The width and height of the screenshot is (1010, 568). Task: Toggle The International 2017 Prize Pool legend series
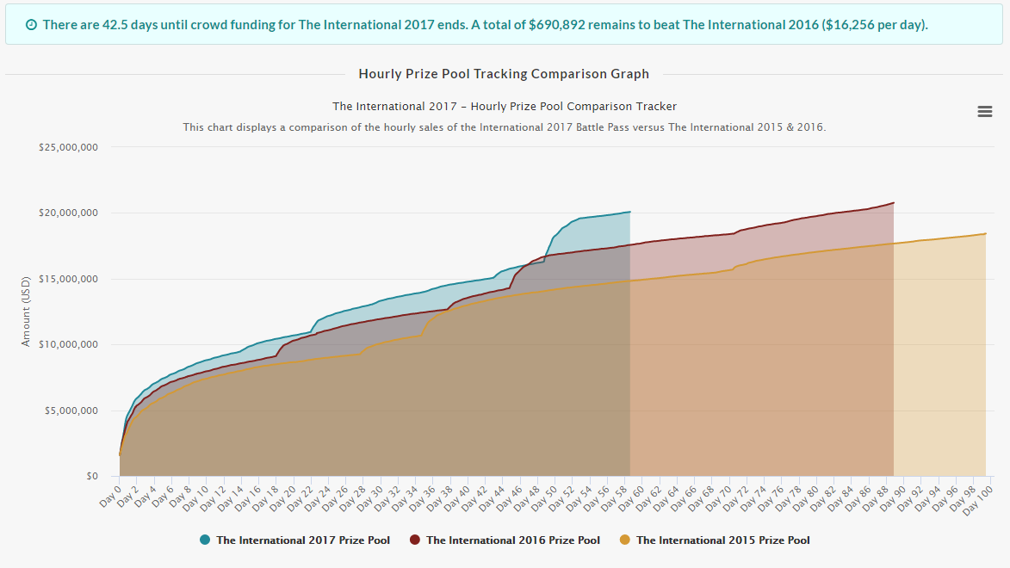pyautogui.click(x=294, y=540)
